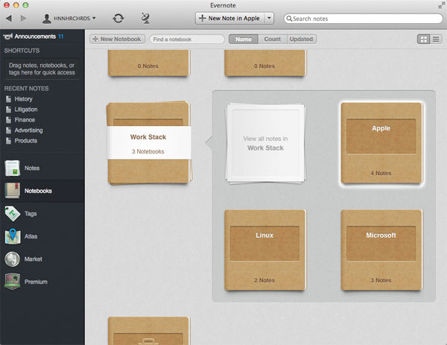Sort notebooks by Updated

pyautogui.click(x=301, y=39)
